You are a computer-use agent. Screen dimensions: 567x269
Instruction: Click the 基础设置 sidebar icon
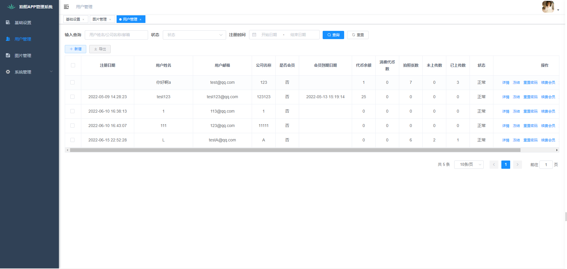[x=8, y=23]
